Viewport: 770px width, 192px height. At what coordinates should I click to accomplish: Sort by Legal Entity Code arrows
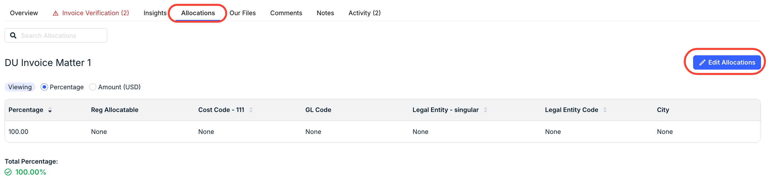point(605,110)
